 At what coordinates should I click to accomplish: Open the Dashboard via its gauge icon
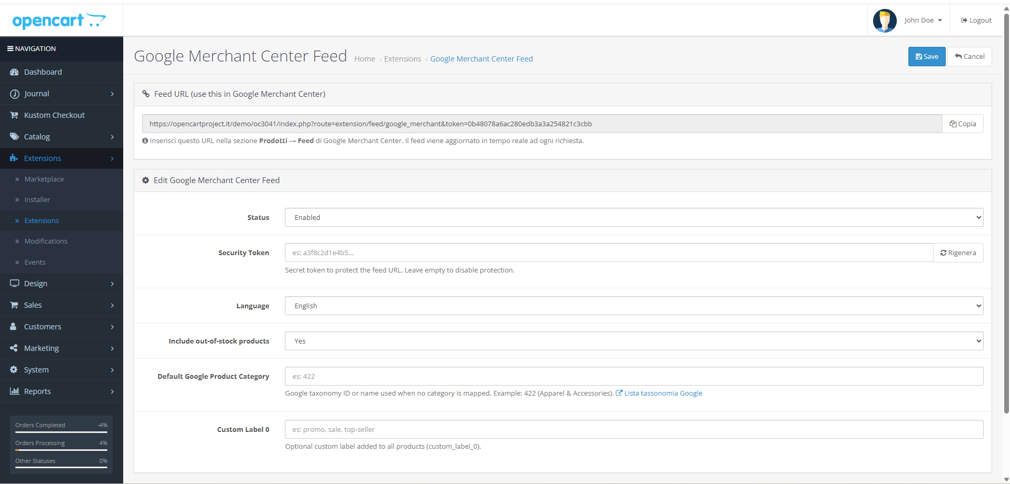pyautogui.click(x=14, y=72)
